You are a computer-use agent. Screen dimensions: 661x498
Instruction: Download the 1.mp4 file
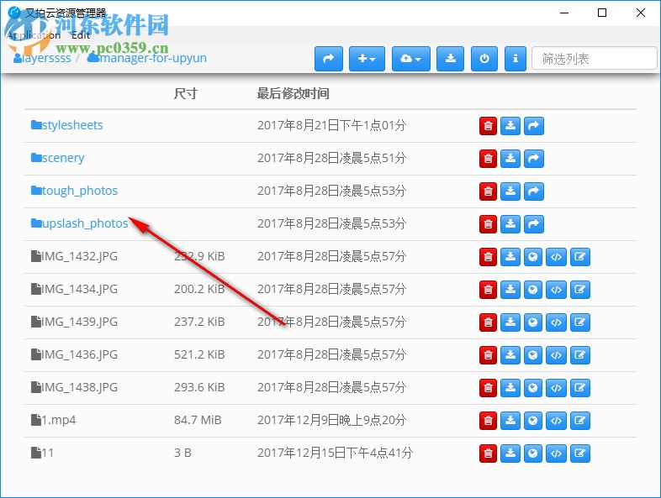coord(510,421)
